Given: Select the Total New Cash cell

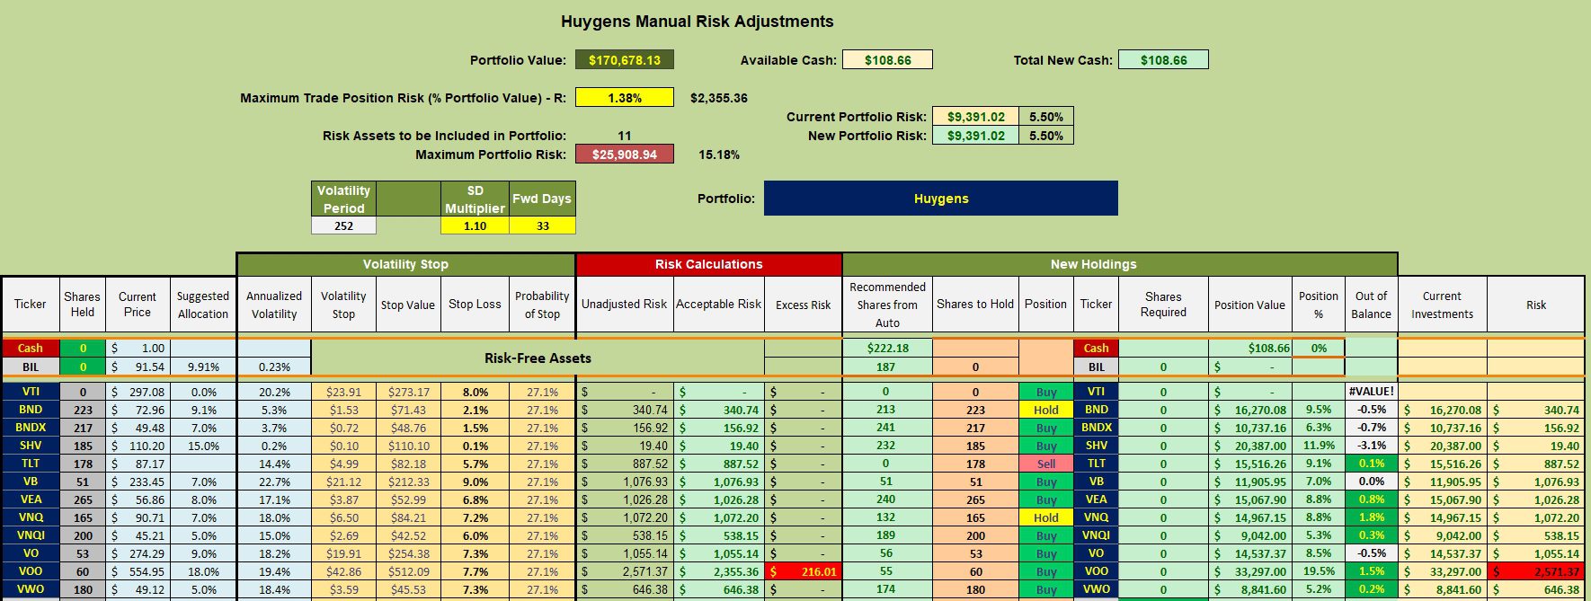Looking at the screenshot, I should (1163, 60).
